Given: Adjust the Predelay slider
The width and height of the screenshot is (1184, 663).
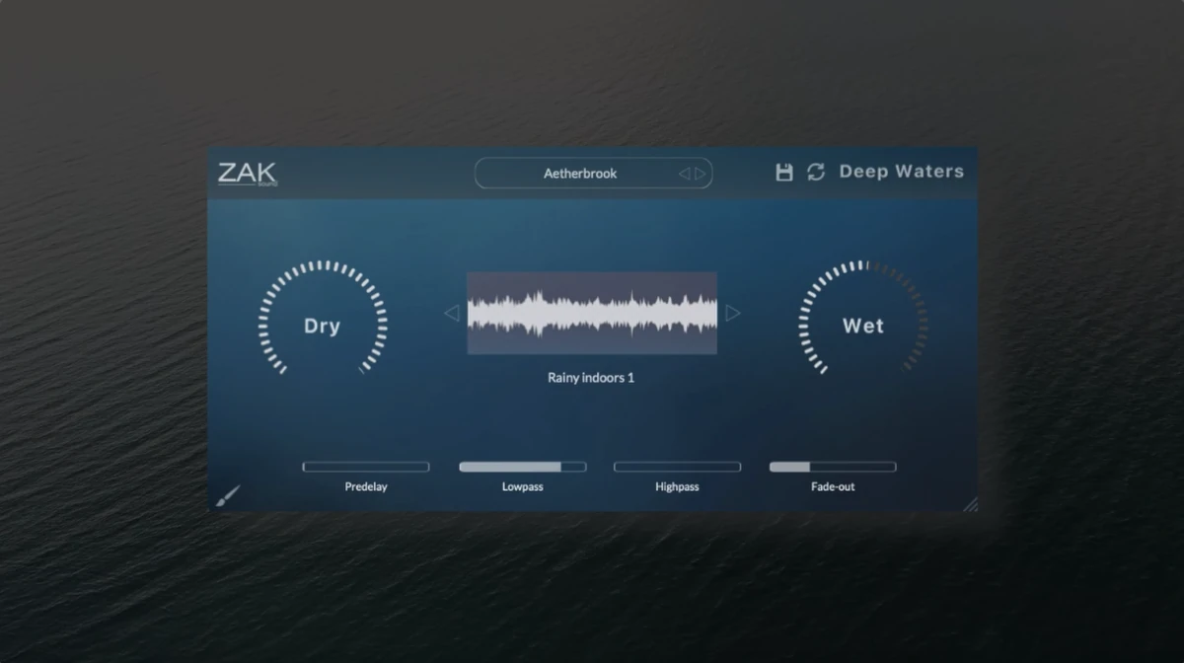Looking at the screenshot, I should (x=366, y=466).
